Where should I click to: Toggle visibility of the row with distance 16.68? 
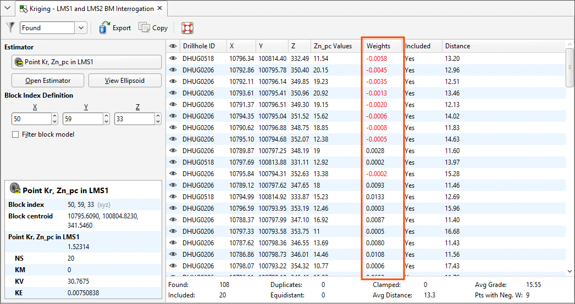173,232
